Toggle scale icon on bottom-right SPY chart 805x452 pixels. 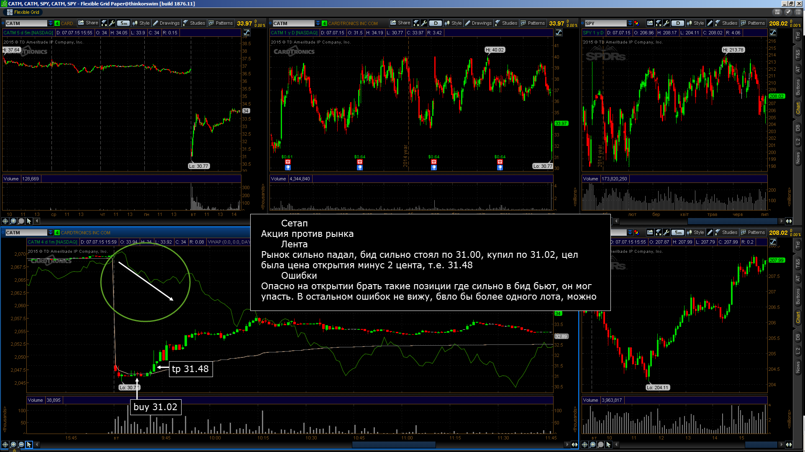773,242
